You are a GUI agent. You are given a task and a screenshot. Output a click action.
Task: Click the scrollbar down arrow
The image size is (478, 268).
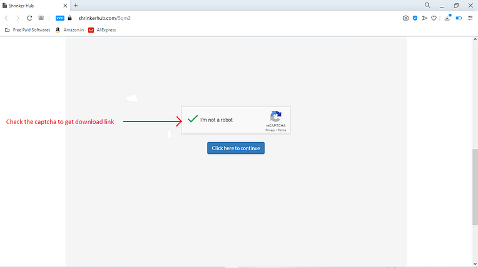(475, 264)
